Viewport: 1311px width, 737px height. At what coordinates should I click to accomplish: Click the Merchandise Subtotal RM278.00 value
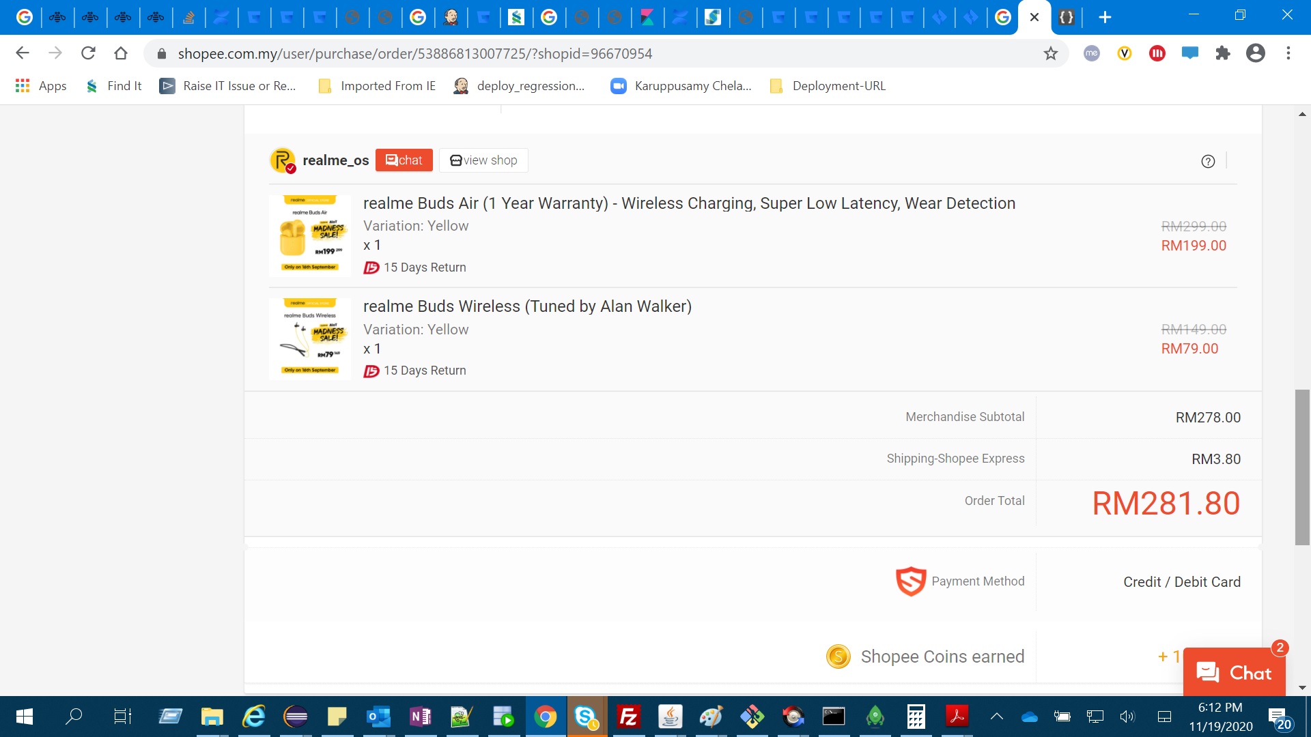[1208, 418]
